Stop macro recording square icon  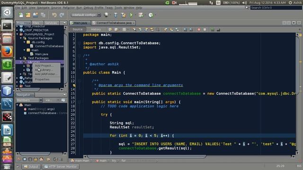[x=205, y=29]
